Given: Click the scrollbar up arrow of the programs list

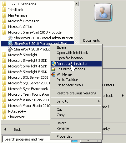Looking at the screenshot, I should (x=76, y=4).
